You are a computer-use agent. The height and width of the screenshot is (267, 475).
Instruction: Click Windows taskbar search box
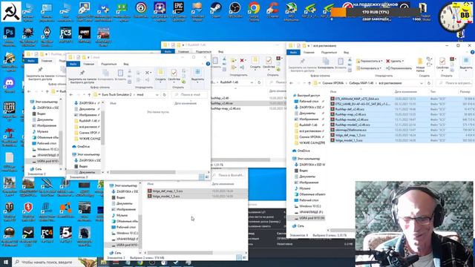click(54, 262)
